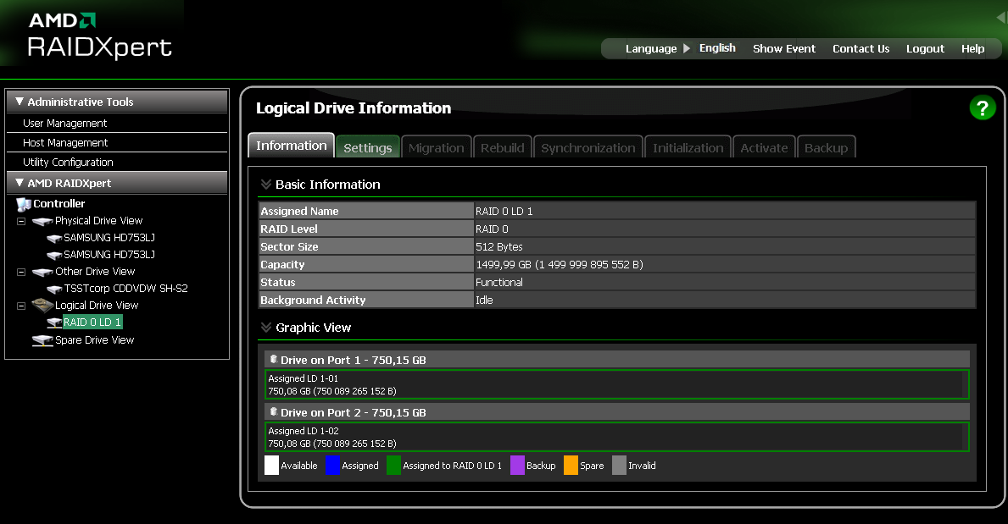Click the Drive on Port 1 icon
The image size is (1008, 524).
click(x=273, y=359)
